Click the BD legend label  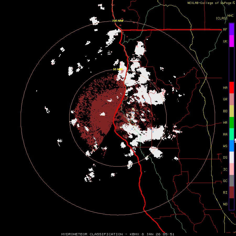coord(225,111)
